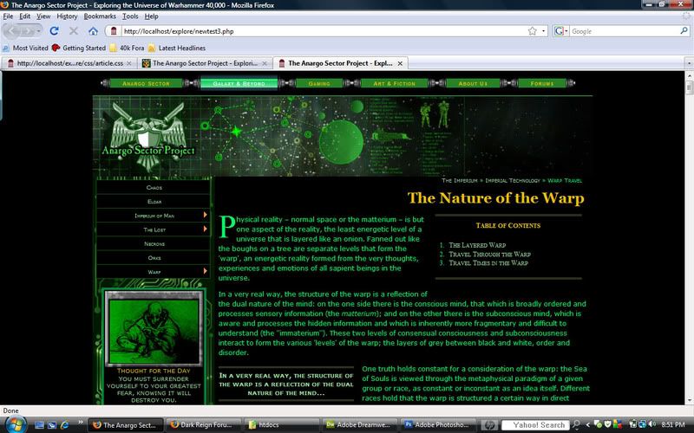The width and height of the screenshot is (694, 433).
Task: Open the Bookmarks menu
Action: (100, 16)
